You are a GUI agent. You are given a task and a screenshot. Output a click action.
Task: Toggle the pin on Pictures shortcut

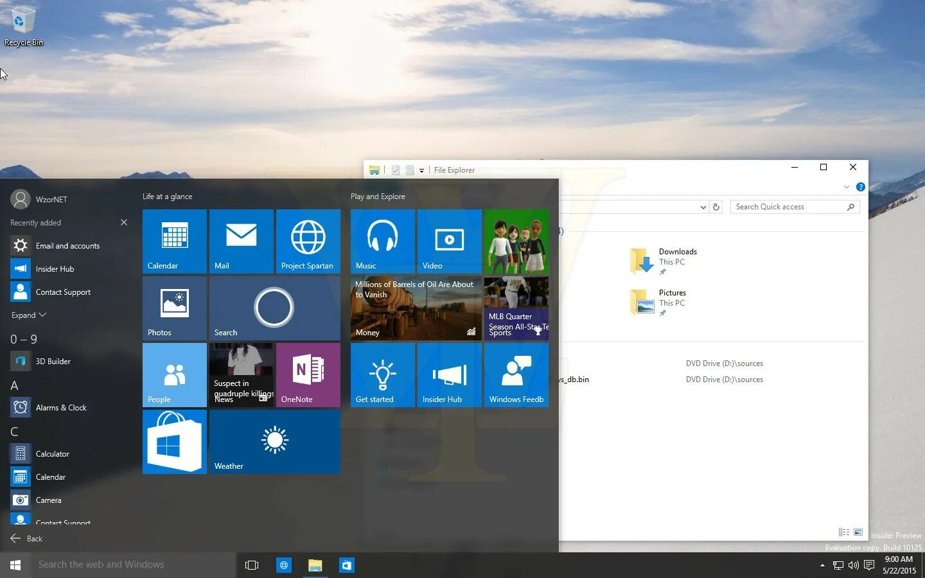pyautogui.click(x=662, y=313)
